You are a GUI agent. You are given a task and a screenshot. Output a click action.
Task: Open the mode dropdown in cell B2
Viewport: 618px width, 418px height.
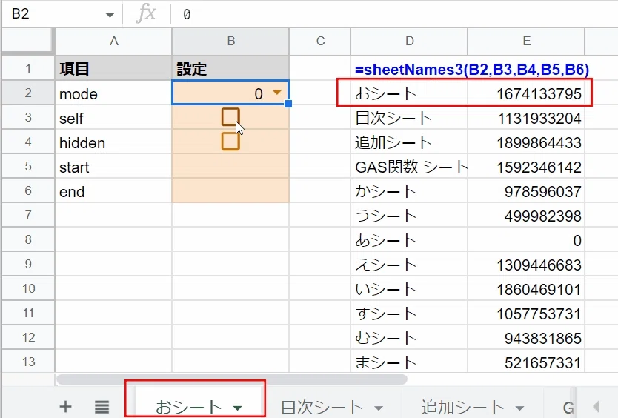click(277, 93)
